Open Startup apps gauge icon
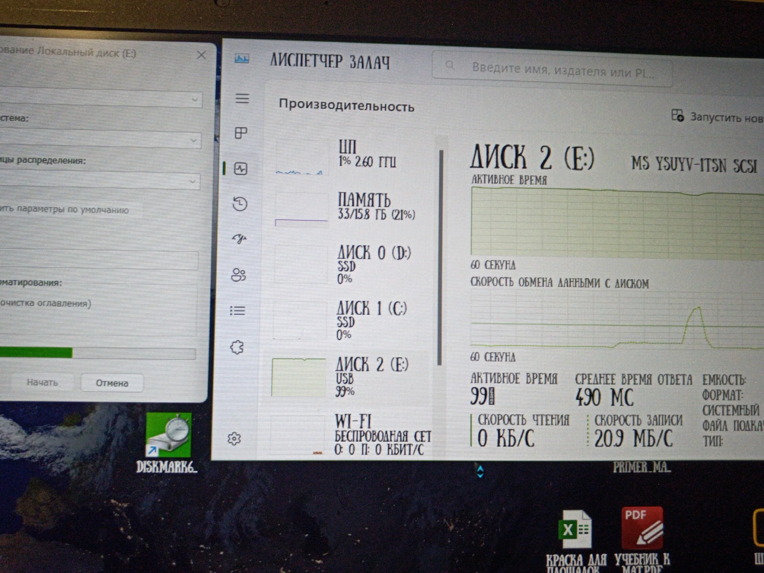Image resolution: width=764 pixels, height=573 pixels. click(x=240, y=239)
